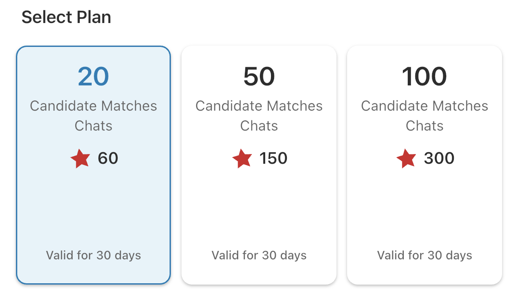
Task: Click 'Valid for 30 days' on the right plan
Action: pyautogui.click(x=424, y=255)
